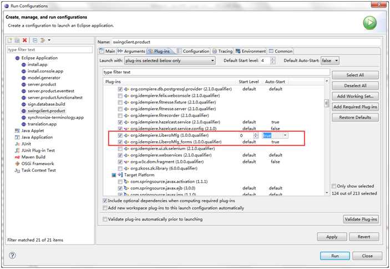Viewport: 390px width, 269px height.
Task: Open Auto-Start dropdown for LiberoMfg row
Action: (x=285, y=135)
